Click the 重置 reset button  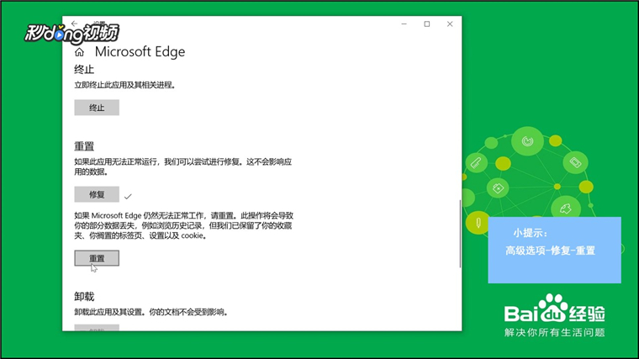[x=97, y=258]
